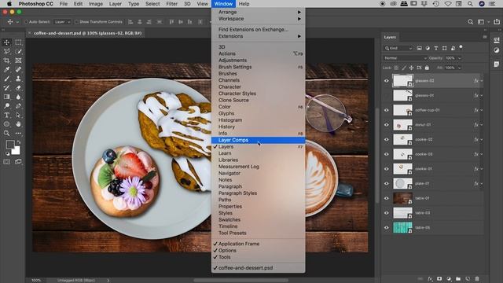Select the Pen tool
This screenshot has height=283, width=503.
tap(18, 105)
